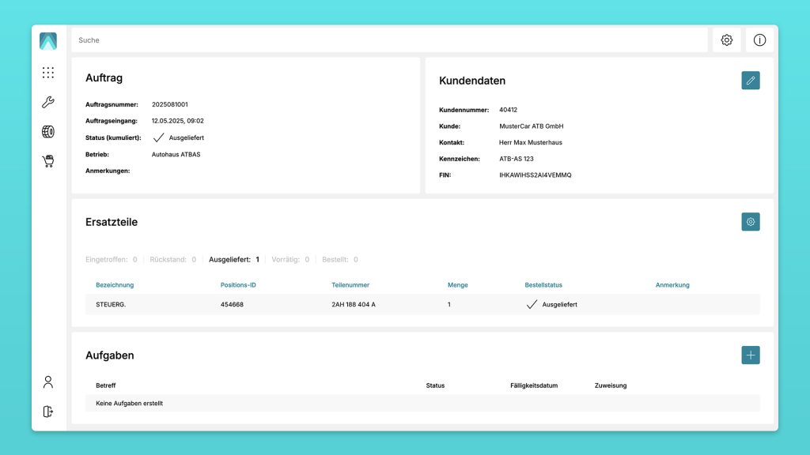Click the app logo in the sidebar
Image resolution: width=810 pixels, height=455 pixels.
click(48, 41)
